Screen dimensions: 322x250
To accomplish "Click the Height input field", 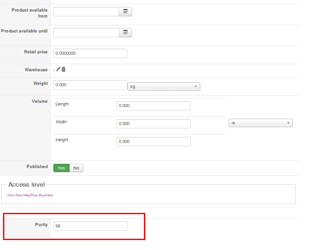I will [x=154, y=142].
